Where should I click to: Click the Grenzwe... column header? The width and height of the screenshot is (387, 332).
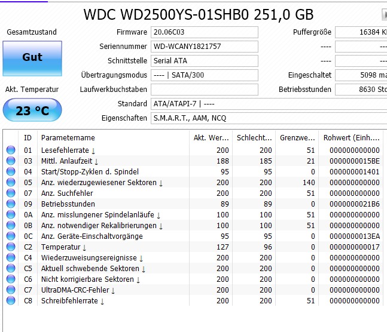[x=297, y=138]
